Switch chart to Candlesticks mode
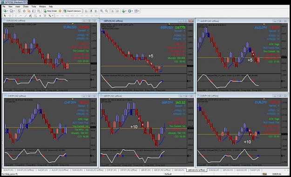Viewport: 291px width, 177px height. [x=91, y=11]
